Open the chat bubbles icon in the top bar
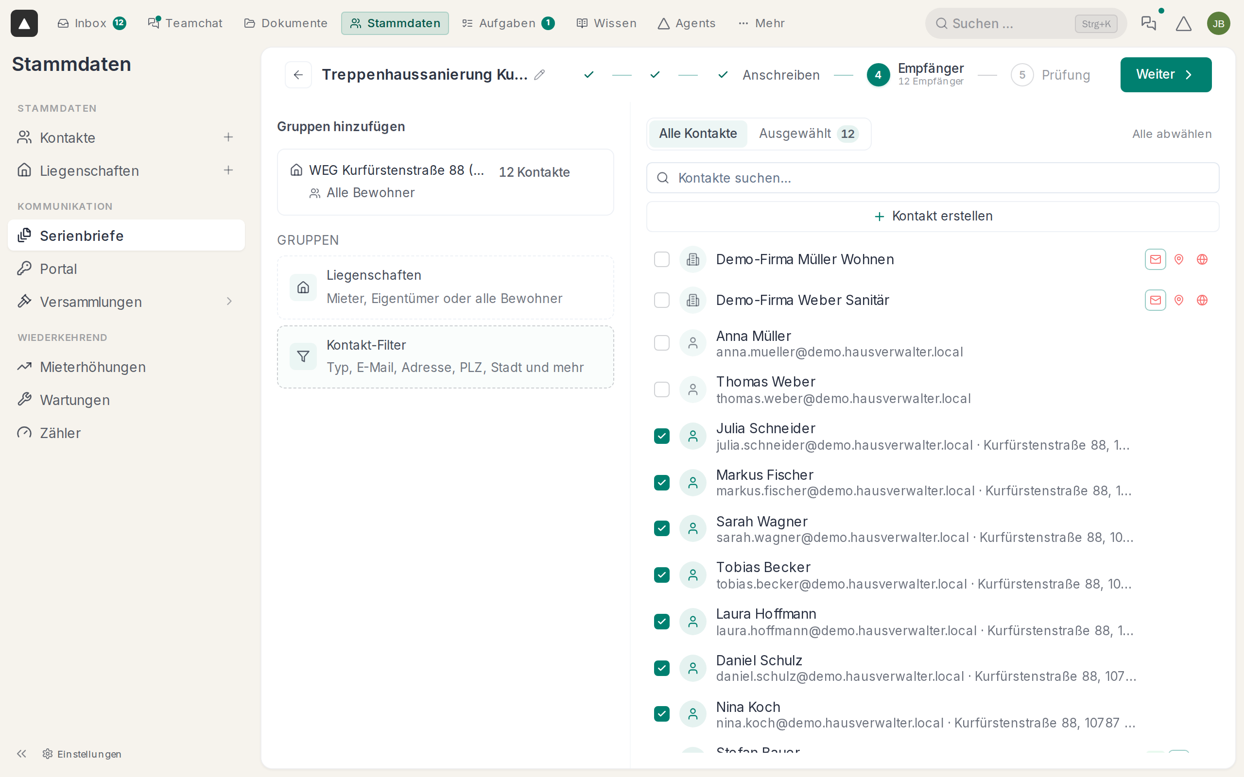 [x=1148, y=23]
